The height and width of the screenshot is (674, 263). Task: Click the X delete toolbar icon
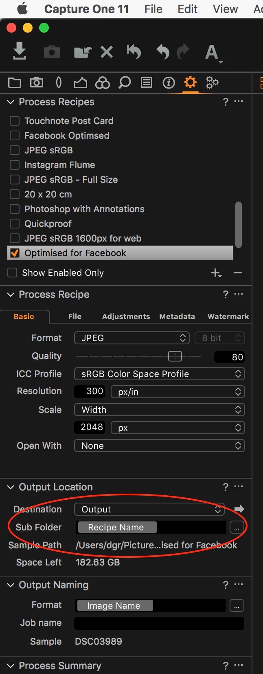click(x=107, y=52)
